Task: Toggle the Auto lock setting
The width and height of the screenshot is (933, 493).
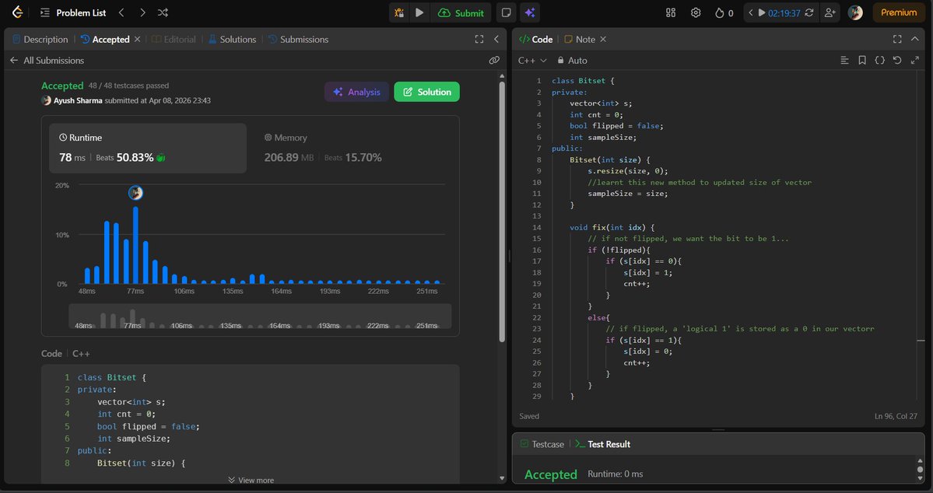Action: tap(572, 60)
